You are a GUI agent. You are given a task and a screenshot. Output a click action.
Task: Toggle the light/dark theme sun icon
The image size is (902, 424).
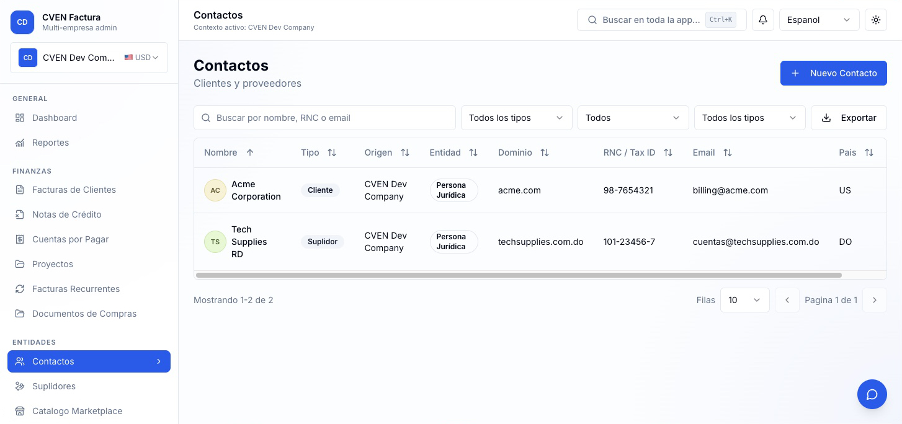click(875, 20)
